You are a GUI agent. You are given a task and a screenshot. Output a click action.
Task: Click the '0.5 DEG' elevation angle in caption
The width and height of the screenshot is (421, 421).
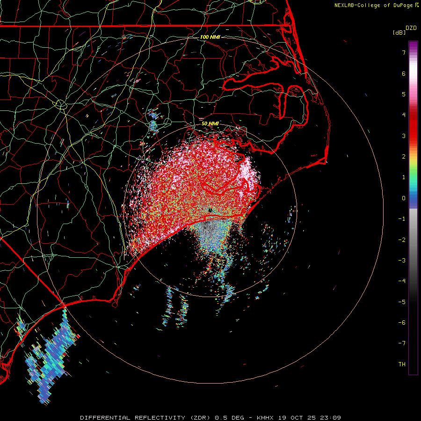tap(230, 418)
